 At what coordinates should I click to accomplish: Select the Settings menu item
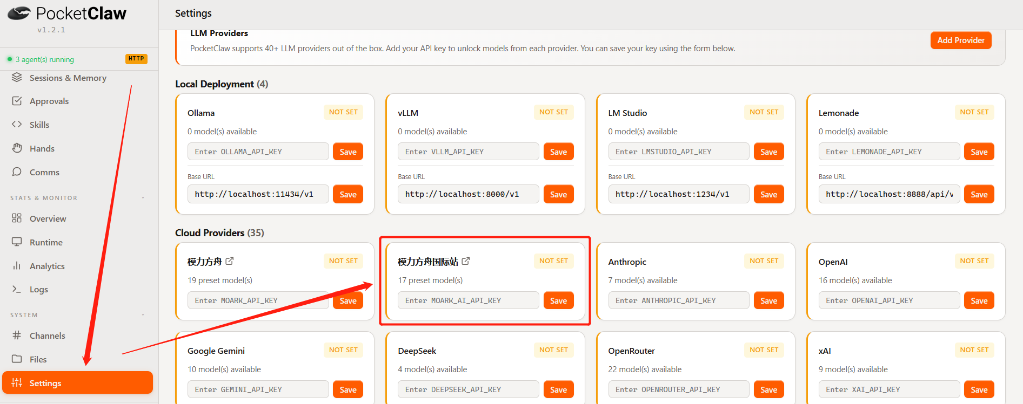click(x=77, y=382)
